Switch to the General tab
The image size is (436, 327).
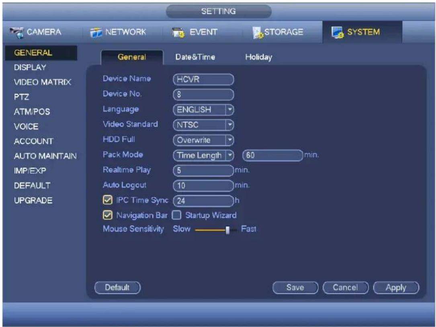click(132, 57)
